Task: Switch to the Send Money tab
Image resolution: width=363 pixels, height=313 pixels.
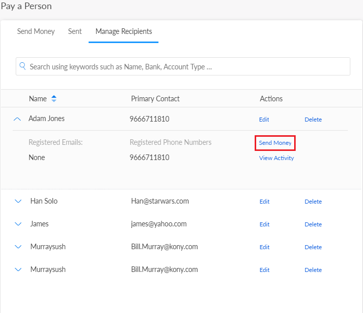Action: (36, 31)
